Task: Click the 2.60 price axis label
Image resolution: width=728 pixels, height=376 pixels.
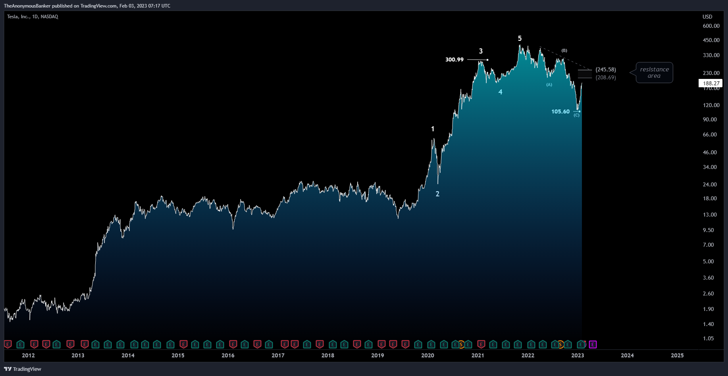Action: pyautogui.click(x=708, y=294)
